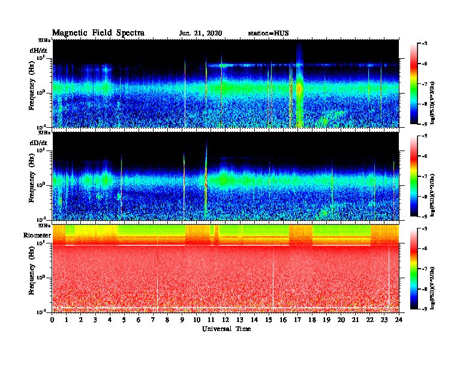Screen dimensions: 475x367
Task: Click the log(PSD) label beside Riometer color bar
Action: coord(433,288)
